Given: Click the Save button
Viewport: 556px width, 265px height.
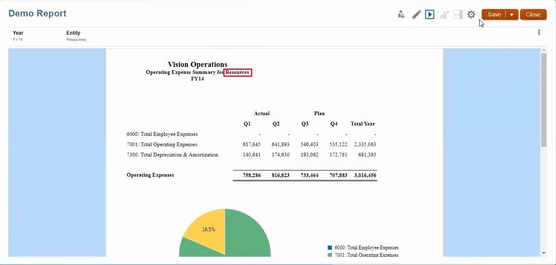Looking at the screenshot, I should (494, 14).
